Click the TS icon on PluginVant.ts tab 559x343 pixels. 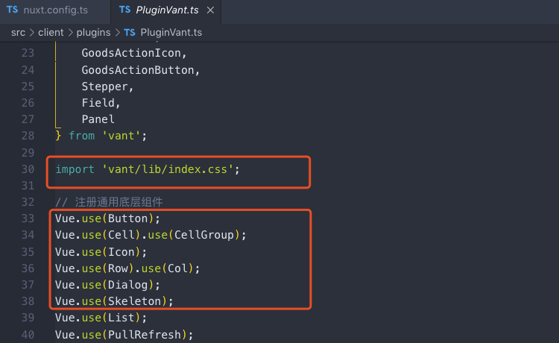point(124,10)
